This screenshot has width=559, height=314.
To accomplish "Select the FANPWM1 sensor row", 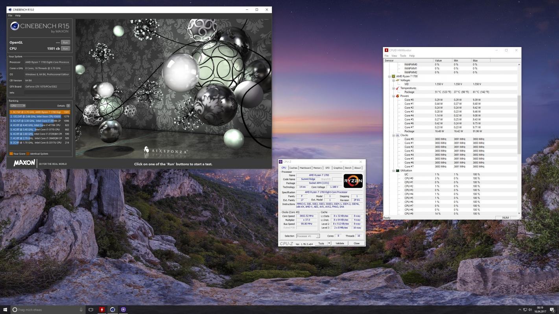I will tap(450, 68).
